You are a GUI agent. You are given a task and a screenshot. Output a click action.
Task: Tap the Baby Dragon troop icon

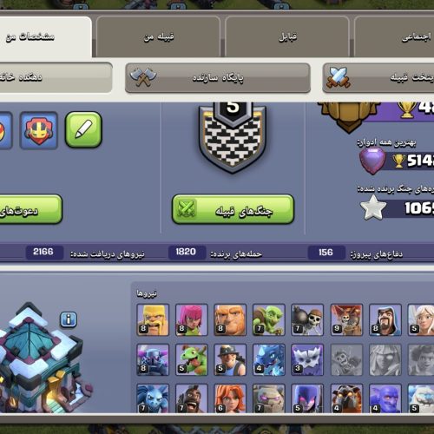(x=192, y=360)
